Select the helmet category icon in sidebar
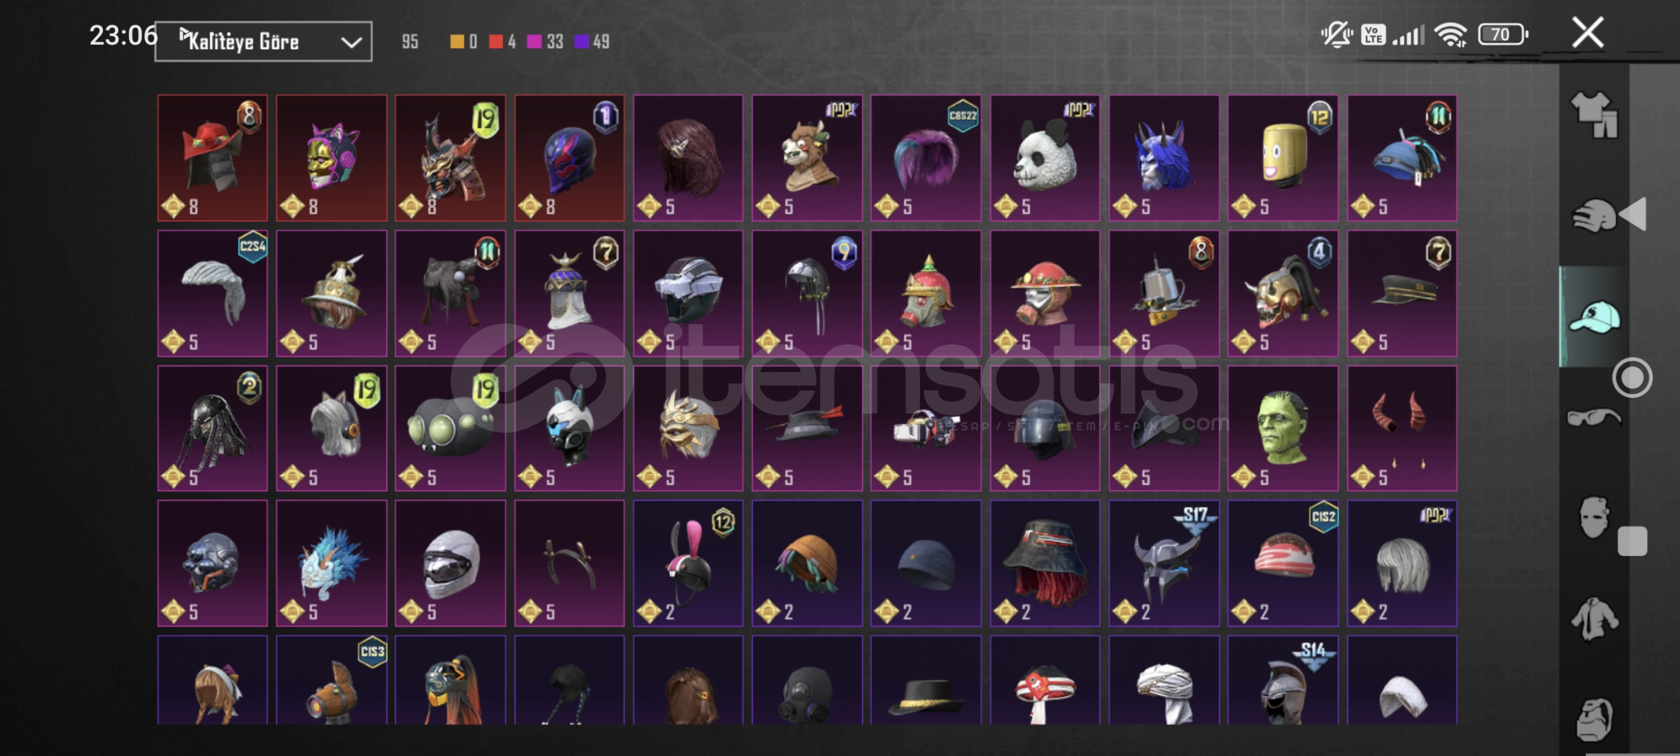Screen dimensions: 1680x756 coord(1594,216)
